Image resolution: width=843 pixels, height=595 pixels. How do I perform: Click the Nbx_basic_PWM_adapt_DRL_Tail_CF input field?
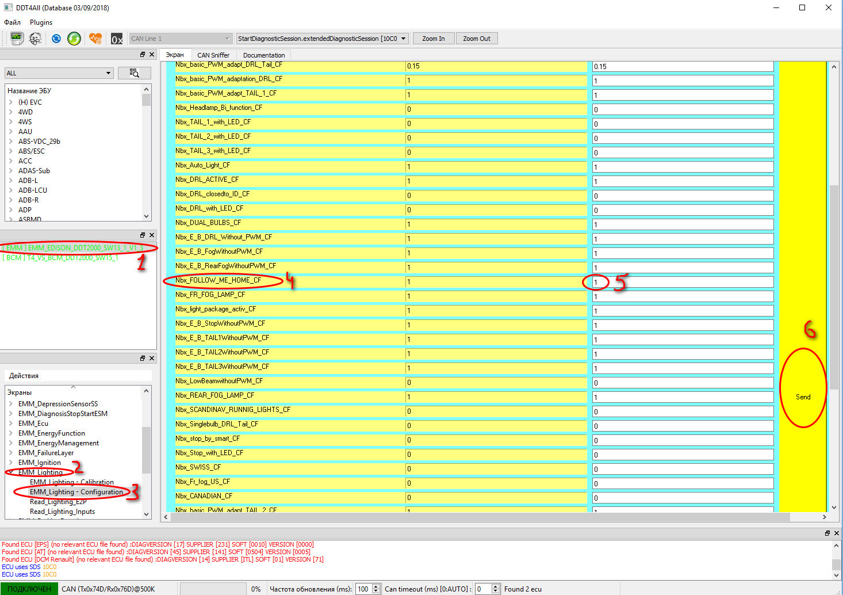pos(683,66)
